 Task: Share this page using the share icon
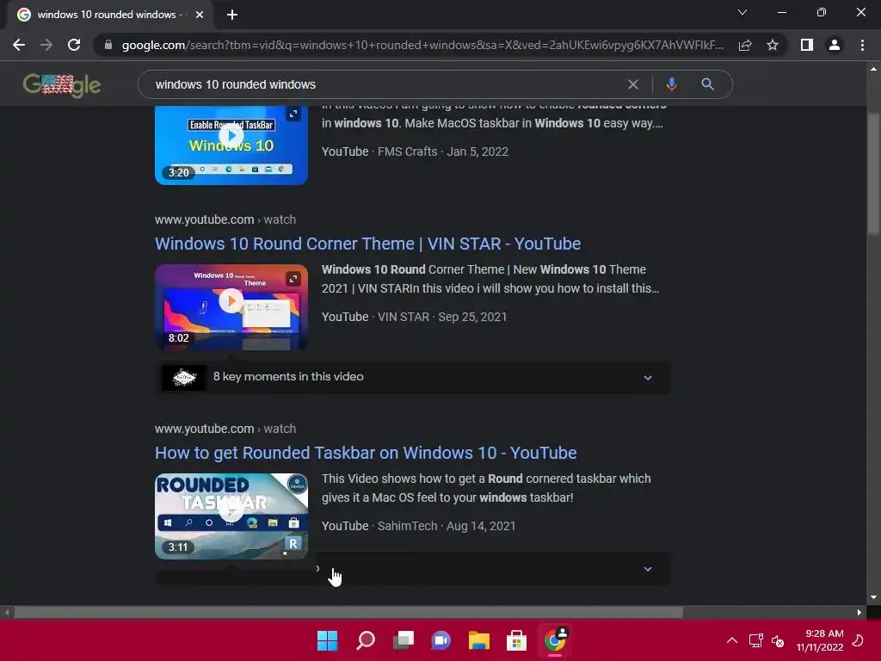(745, 45)
